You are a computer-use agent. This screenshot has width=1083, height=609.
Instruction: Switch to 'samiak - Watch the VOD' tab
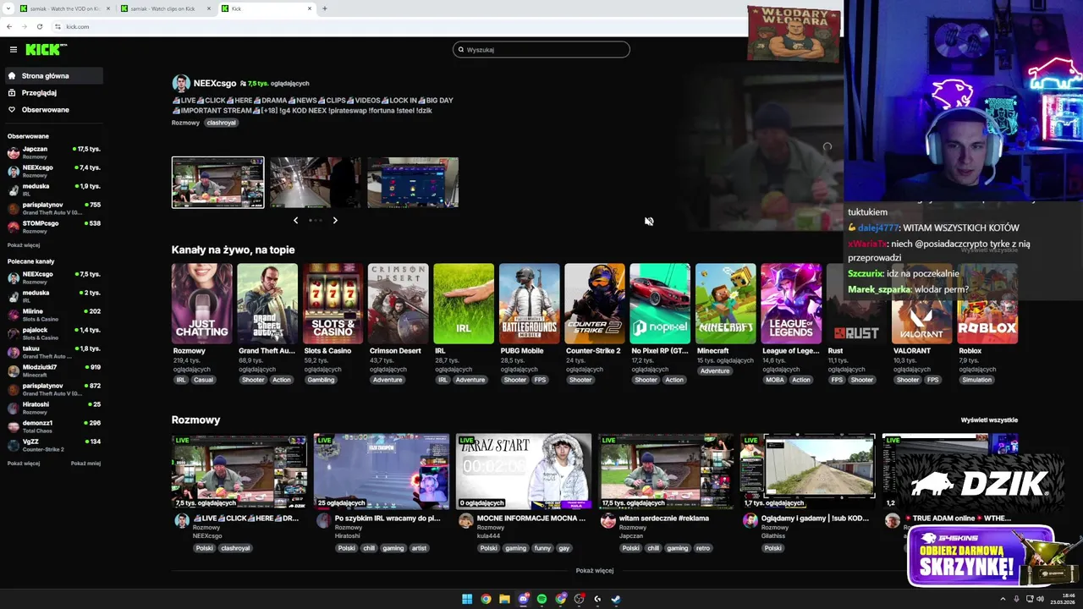click(x=63, y=8)
